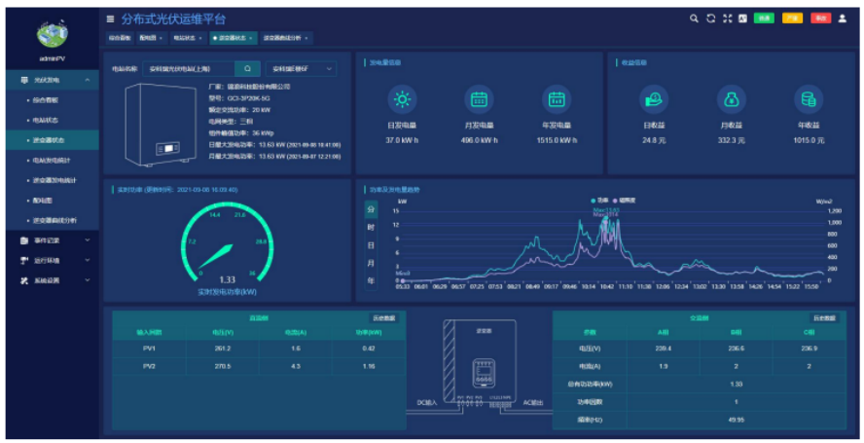The image size is (864, 443).
Task: Click the search magnifier icon in top bar
Action: click(x=694, y=18)
